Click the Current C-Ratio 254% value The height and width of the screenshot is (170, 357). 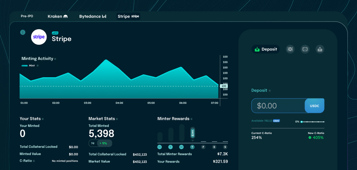click(x=256, y=138)
